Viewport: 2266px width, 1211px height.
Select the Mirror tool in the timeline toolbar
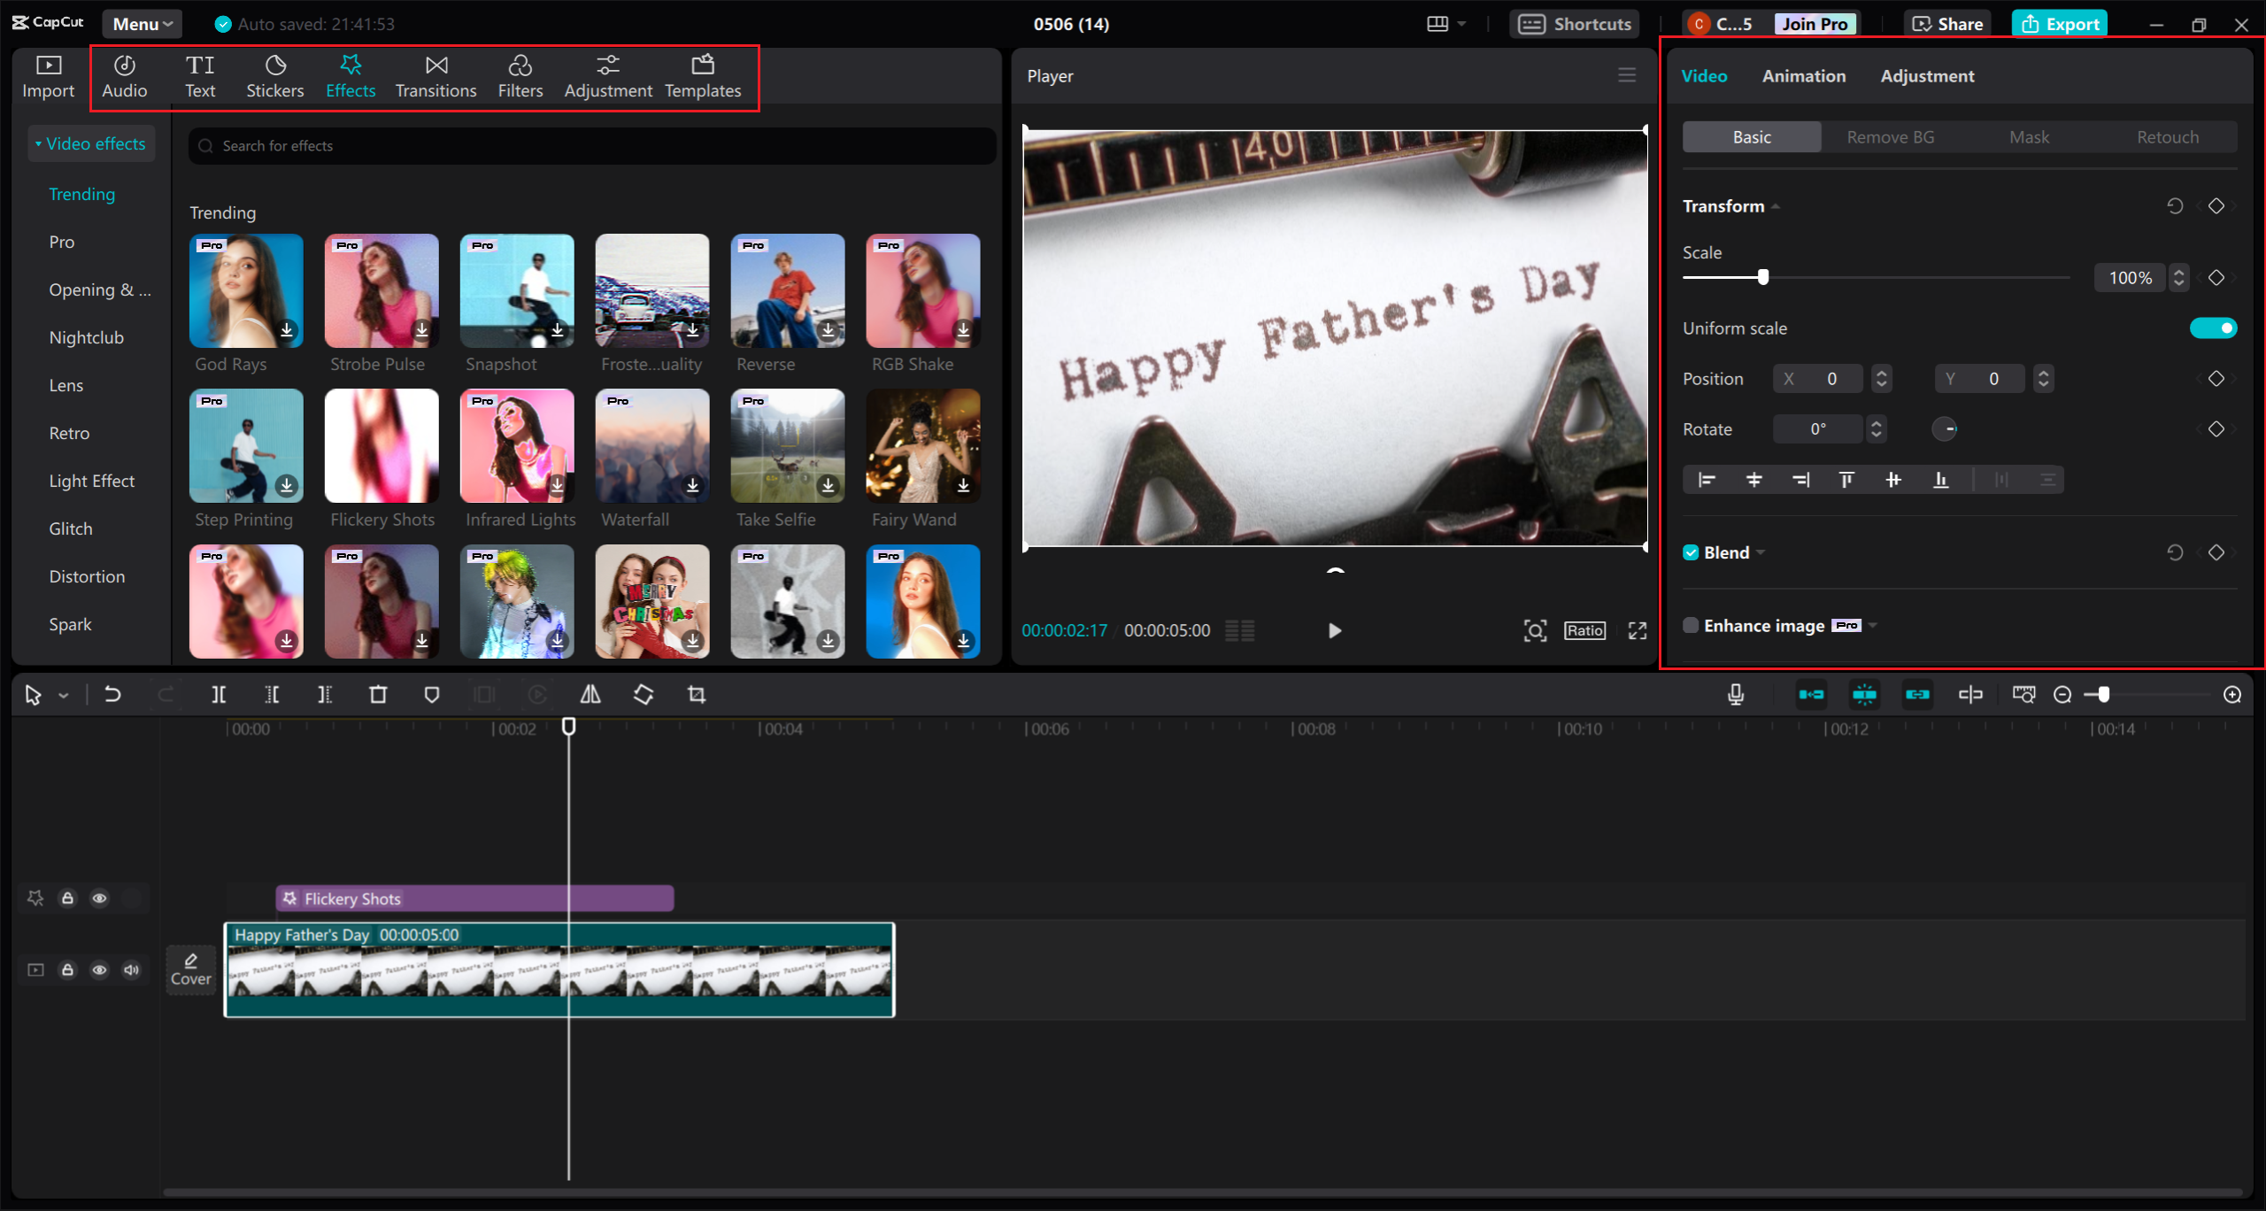[590, 695]
